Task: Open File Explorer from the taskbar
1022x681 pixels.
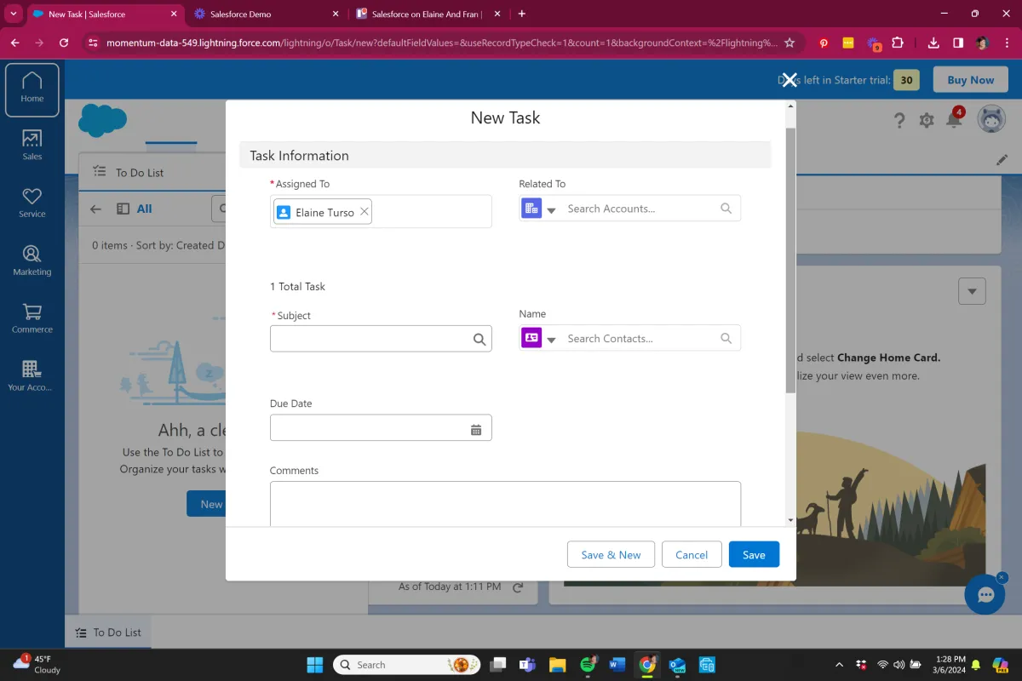Action: 557,665
